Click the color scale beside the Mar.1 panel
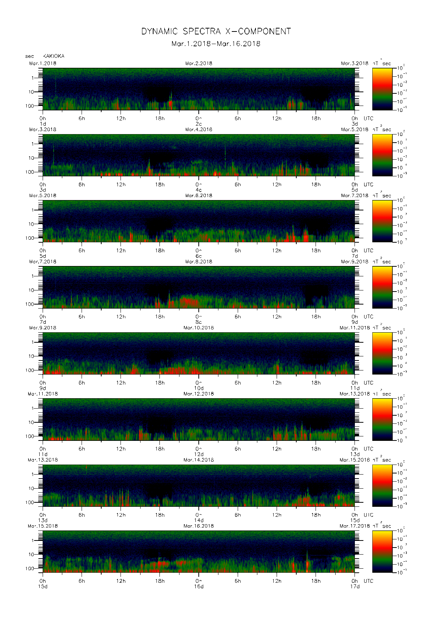Viewport: 432px width, 622px height. 382,89
